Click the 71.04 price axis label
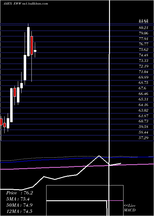 coord(144,72)
